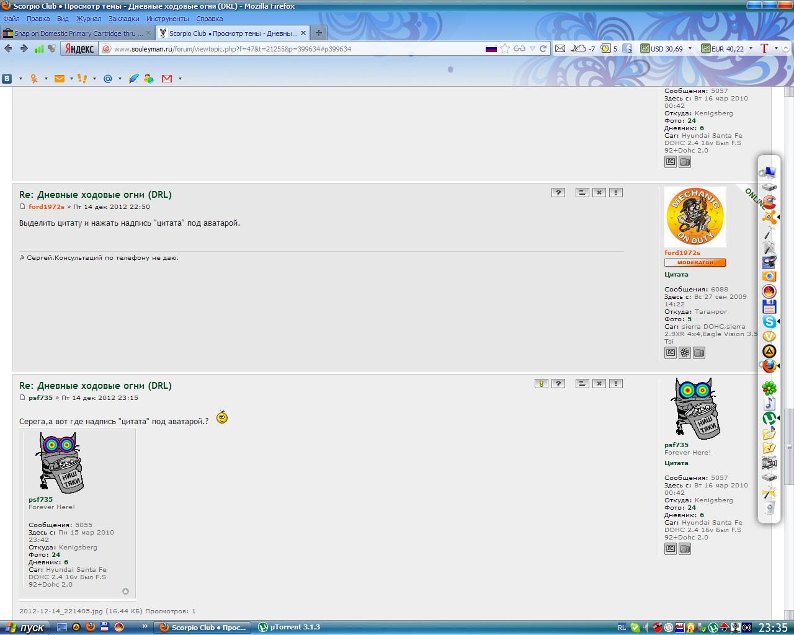Click the Цитата link under ford1972s's avatar
The height and width of the screenshot is (635, 794).
[676, 274]
